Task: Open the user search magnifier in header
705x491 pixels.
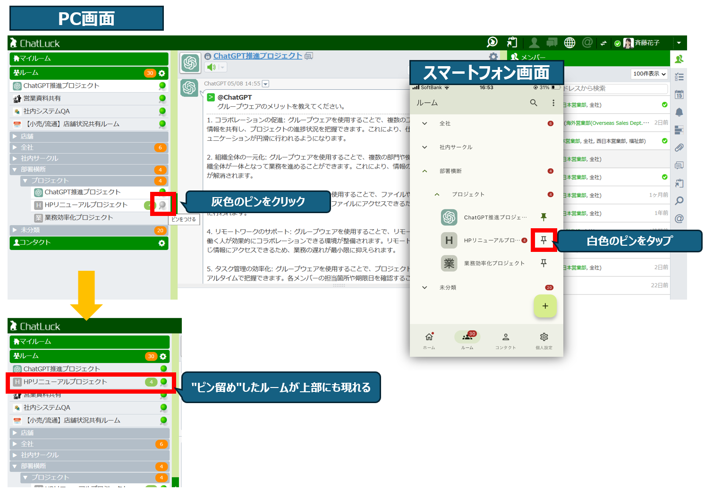Action: (x=492, y=43)
